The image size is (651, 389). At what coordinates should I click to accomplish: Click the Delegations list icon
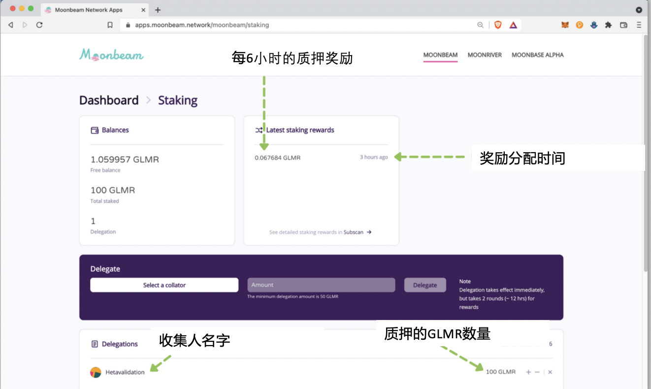(x=95, y=344)
